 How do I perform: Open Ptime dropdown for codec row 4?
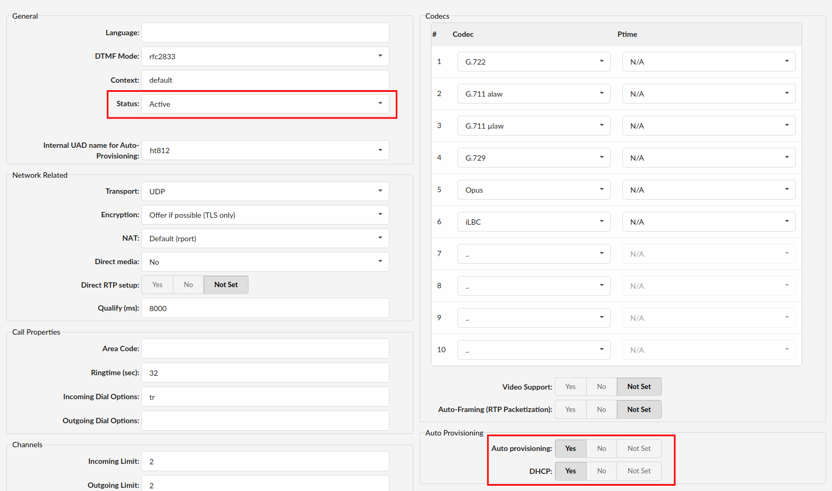709,157
